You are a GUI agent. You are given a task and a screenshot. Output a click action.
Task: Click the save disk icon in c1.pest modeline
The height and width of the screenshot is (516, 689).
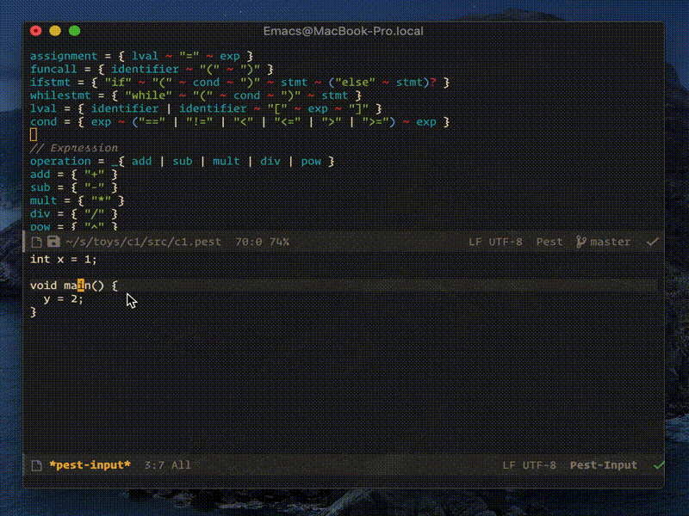coord(53,242)
